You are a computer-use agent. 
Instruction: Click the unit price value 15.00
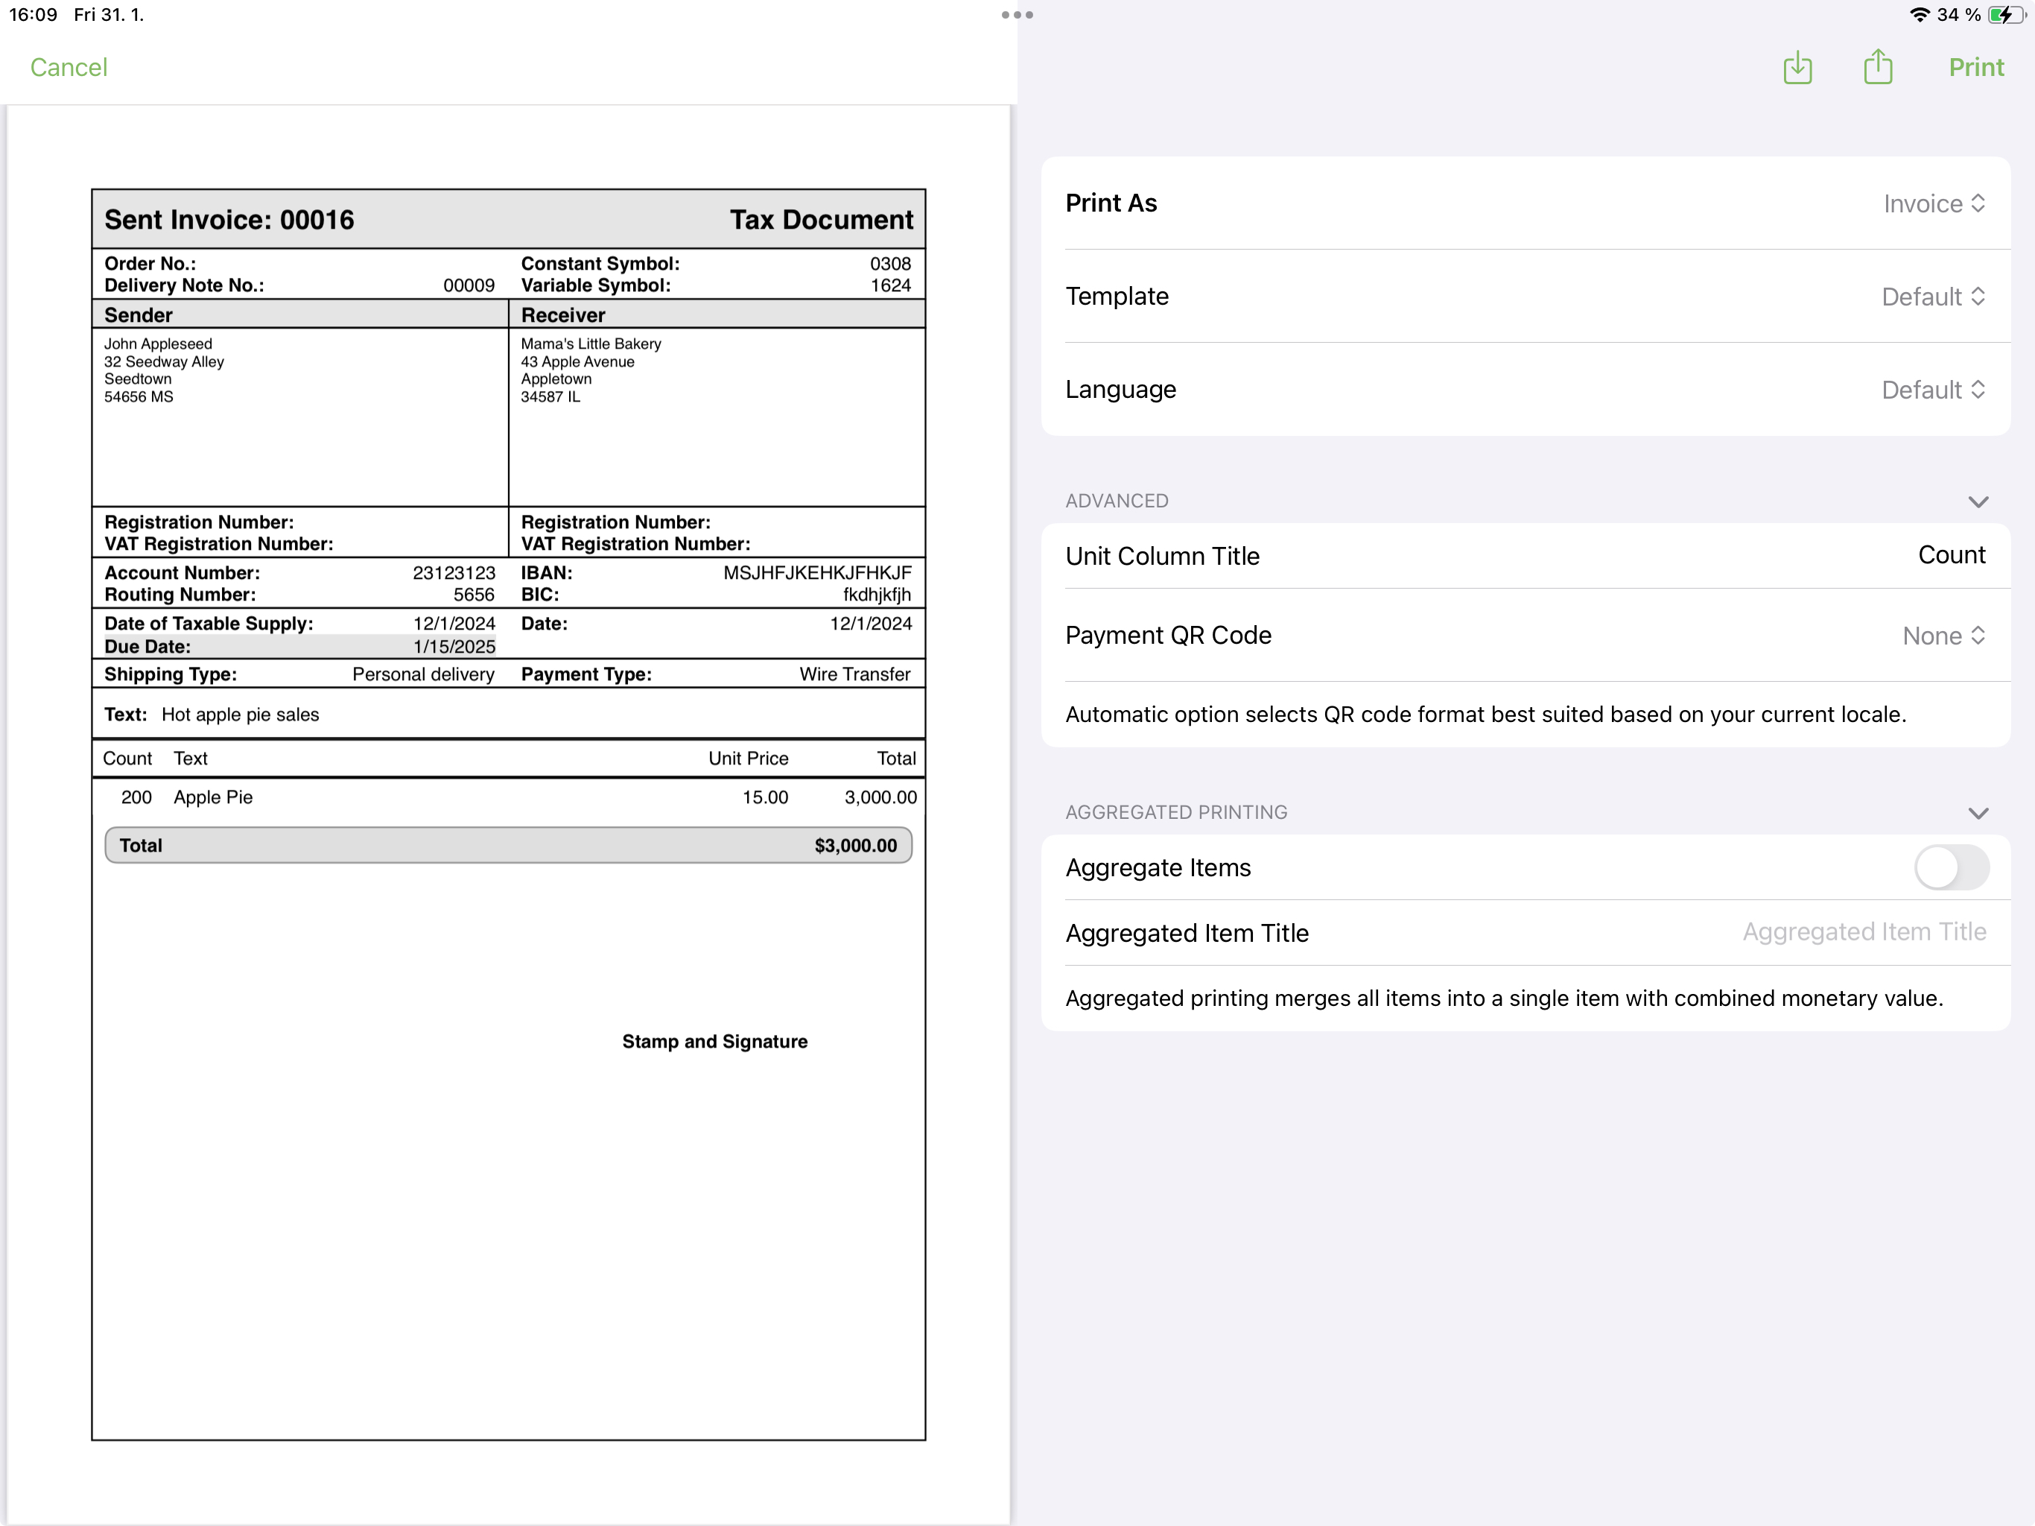point(766,797)
